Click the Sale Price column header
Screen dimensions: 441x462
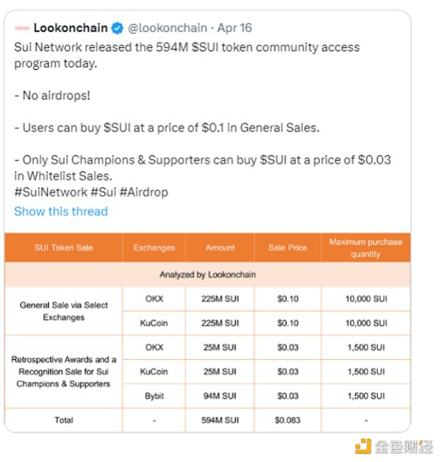(287, 248)
